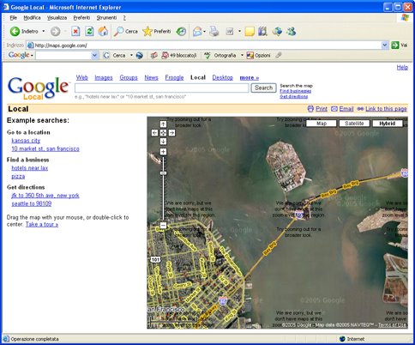Recenter map with center pan button
This screenshot has height=345, width=415.
click(x=163, y=133)
